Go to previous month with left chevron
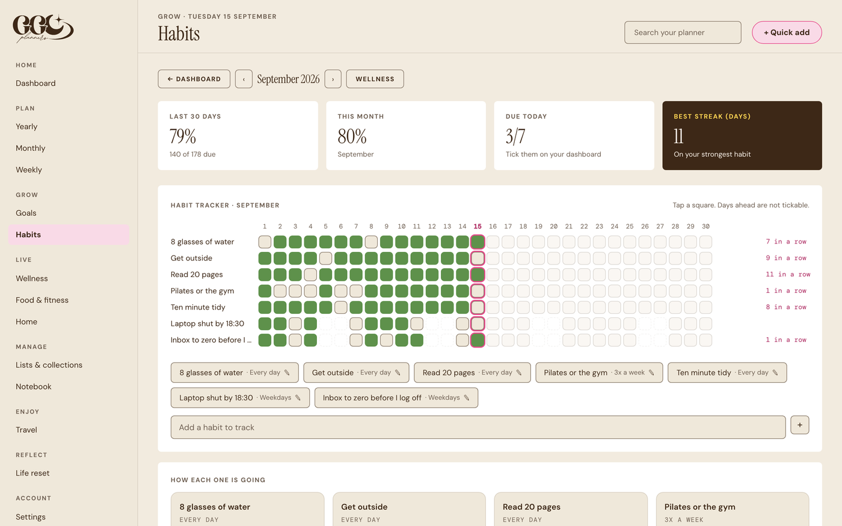The image size is (842, 526). pos(244,79)
